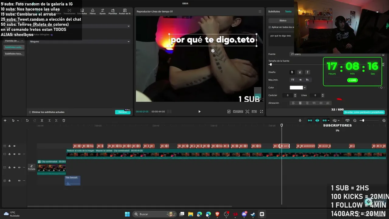Switch to the Subtítulos properties tab
389x219 pixels.
click(x=274, y=12)
